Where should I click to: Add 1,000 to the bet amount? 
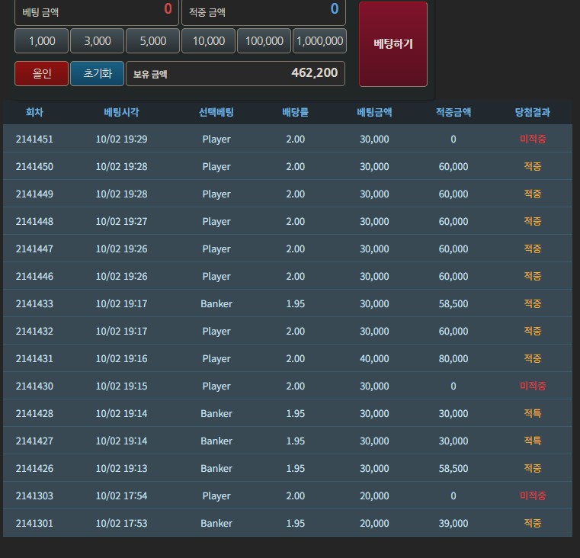pyautogui.click(x=41, y=40)
